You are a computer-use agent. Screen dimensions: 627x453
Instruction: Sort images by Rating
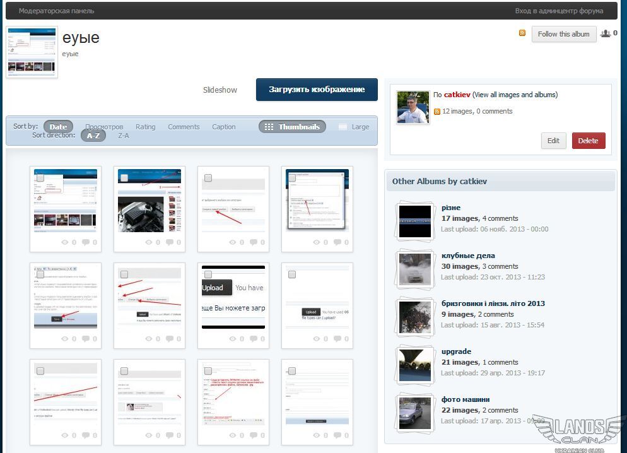coord(145,127)
